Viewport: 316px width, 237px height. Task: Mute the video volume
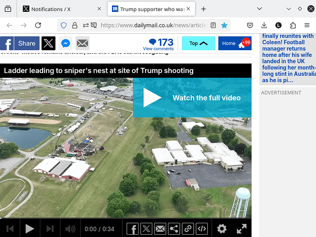coord(70,229)
